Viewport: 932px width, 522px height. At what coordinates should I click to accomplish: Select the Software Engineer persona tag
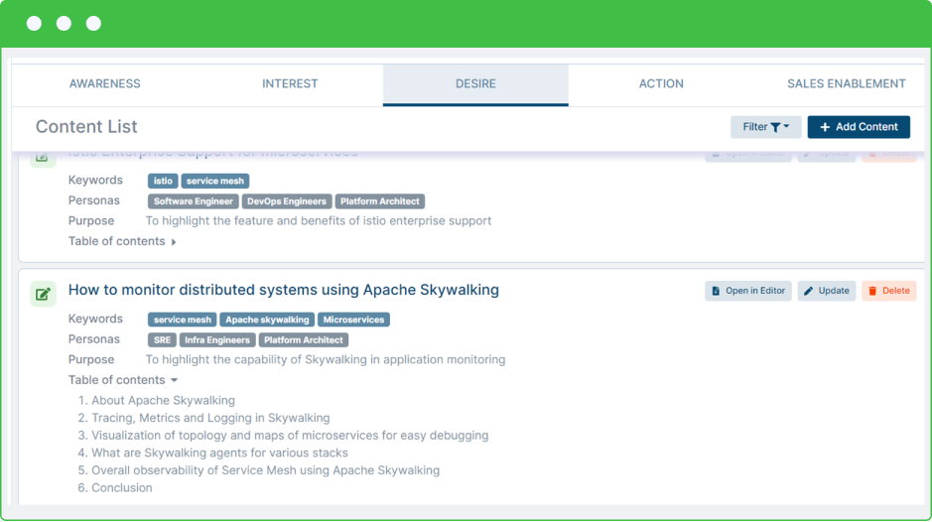[x=194, y=200]
